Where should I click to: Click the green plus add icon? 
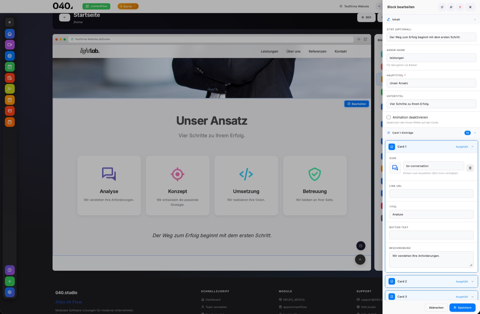10,281
